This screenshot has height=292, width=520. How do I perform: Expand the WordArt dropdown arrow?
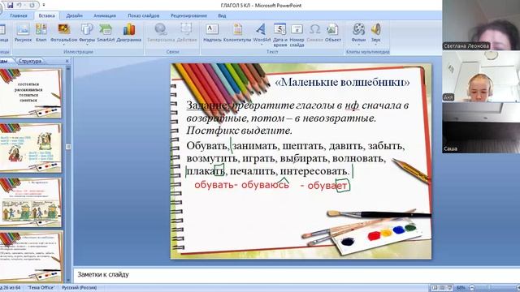pyautogui.click(x=262, y=45)
